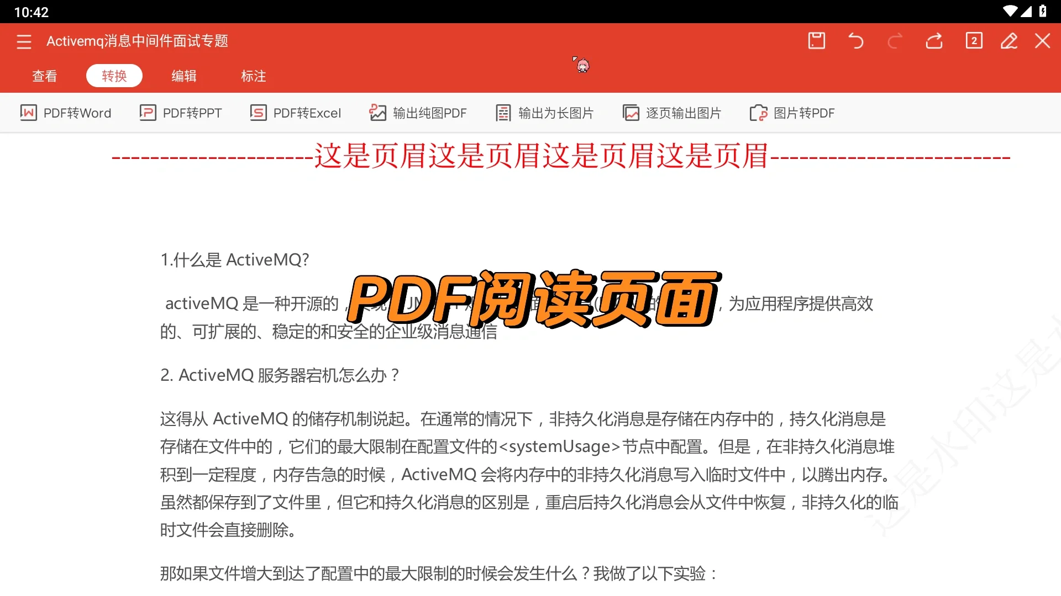Open the navigation sidebar menu

pyautogui.click(x=24, y=41)
